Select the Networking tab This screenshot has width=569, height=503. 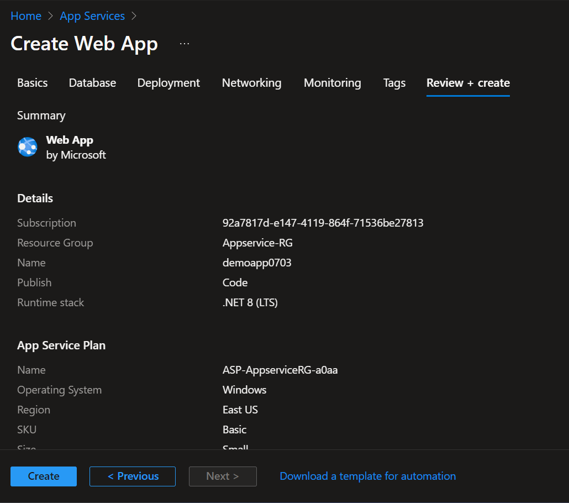pos(251,83)
